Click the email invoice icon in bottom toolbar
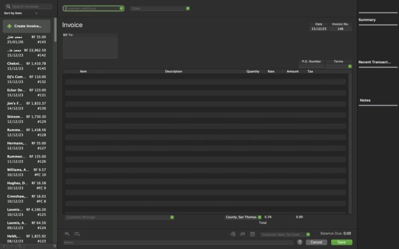This screenshot has width=399, height=249. coord(242,234)
